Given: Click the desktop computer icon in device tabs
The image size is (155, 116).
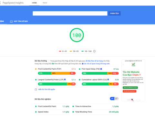Looking at the screenshot, I should click(11, 21).
